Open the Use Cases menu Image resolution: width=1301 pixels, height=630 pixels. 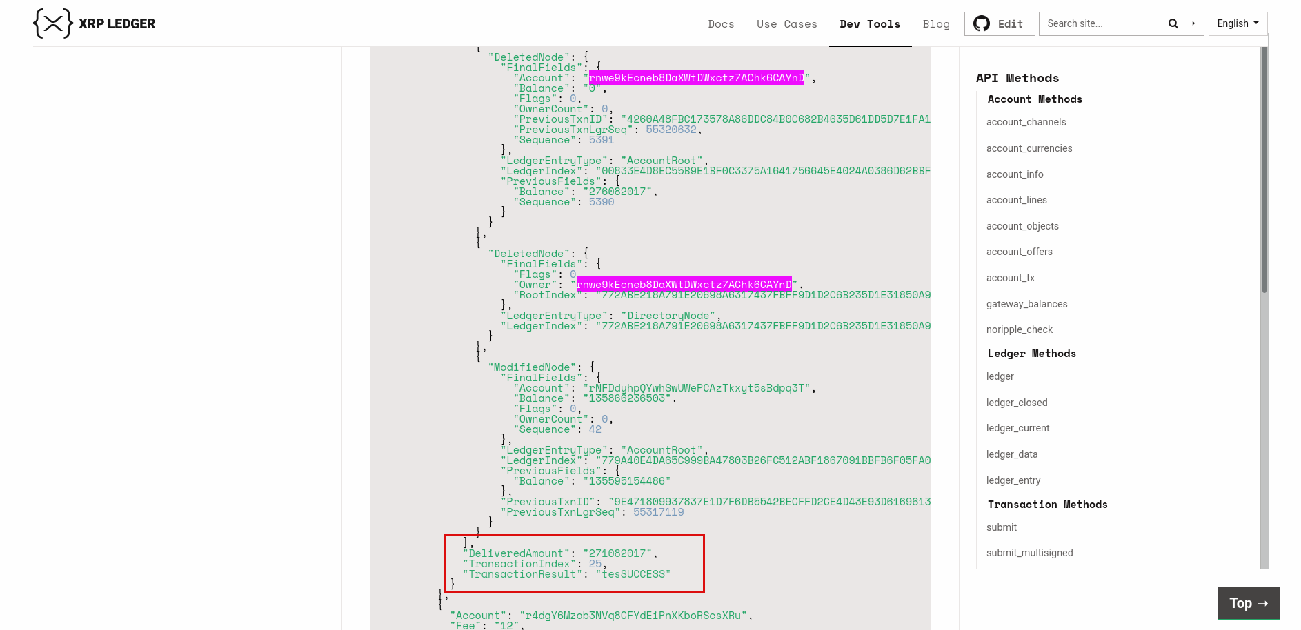click(786, 24)
